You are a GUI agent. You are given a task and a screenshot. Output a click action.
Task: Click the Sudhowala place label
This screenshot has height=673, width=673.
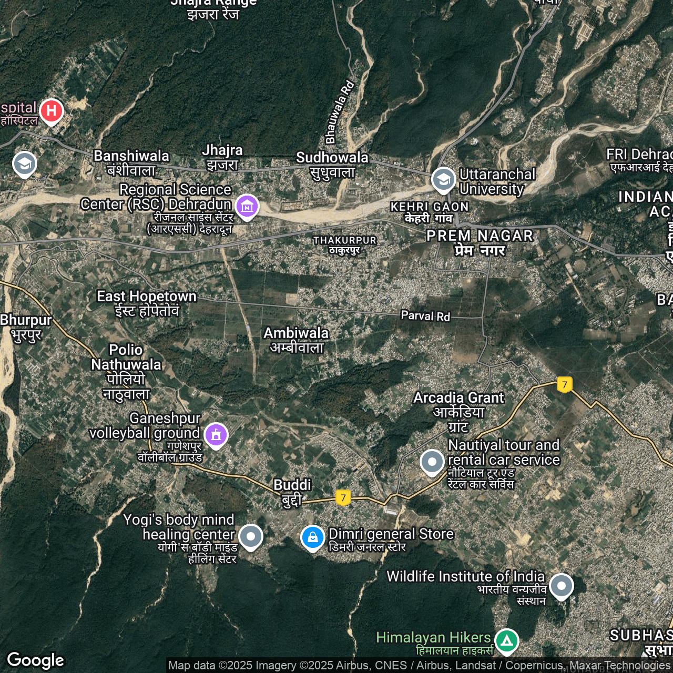(332, 164)
